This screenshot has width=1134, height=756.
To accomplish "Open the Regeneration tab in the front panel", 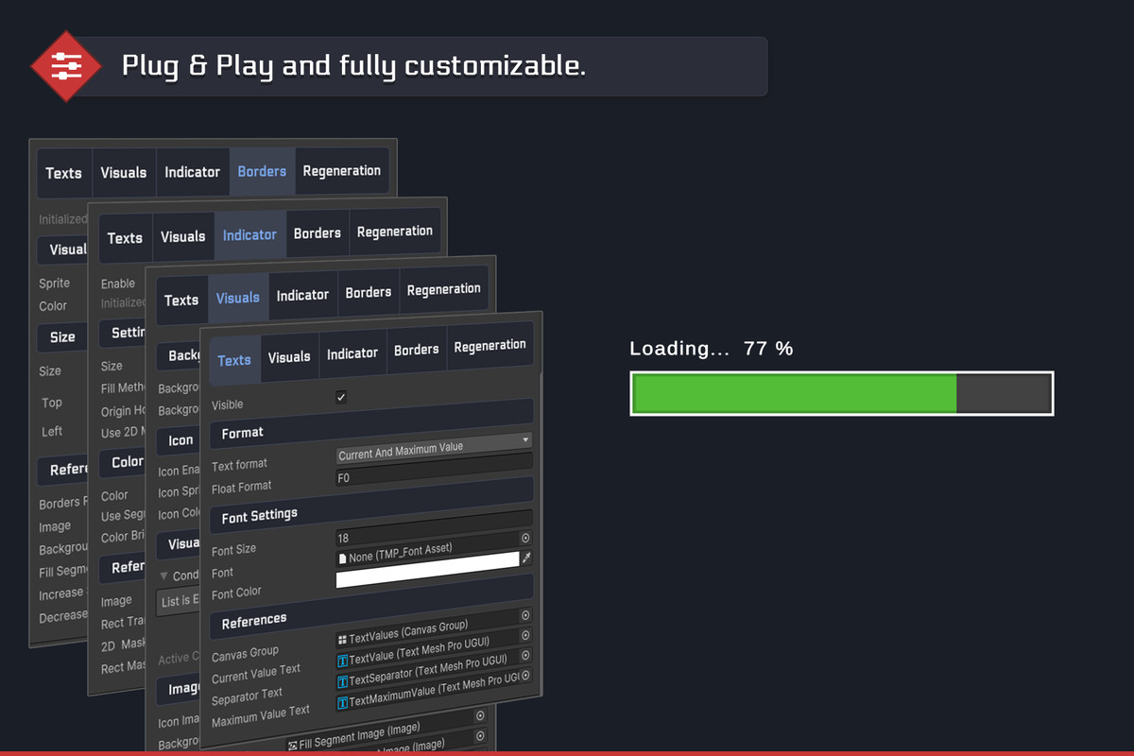I will pos(490,346).
